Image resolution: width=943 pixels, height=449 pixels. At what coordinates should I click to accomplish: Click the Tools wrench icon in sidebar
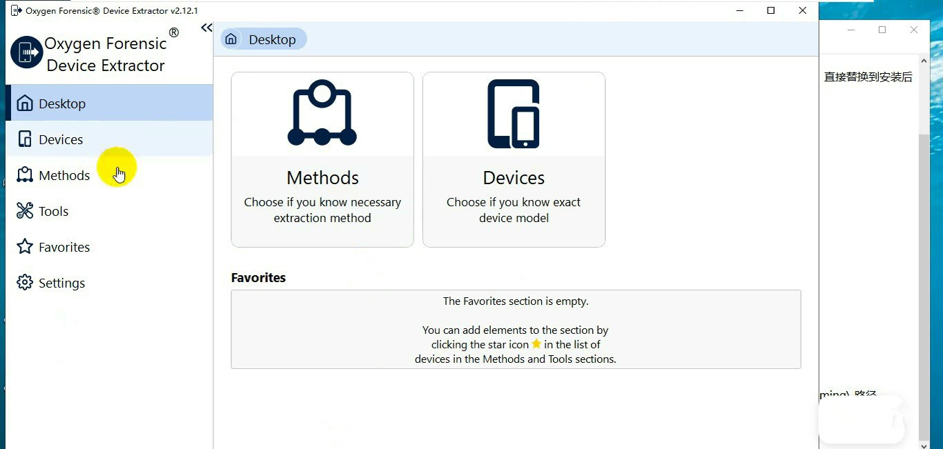click(25, 211)
